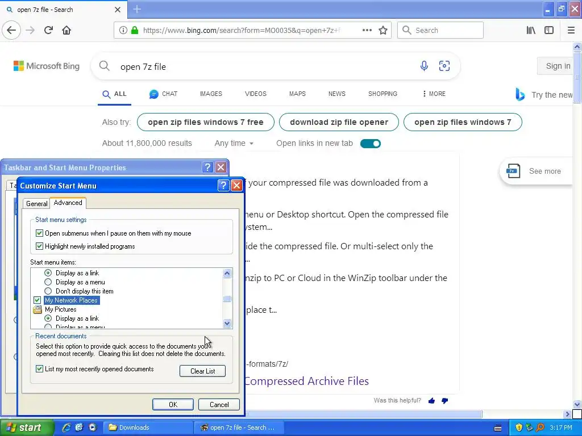Viewport: 582px width, 436px height.
Task: Give thumbs up for Was this helpful
Action: point(431,401)
